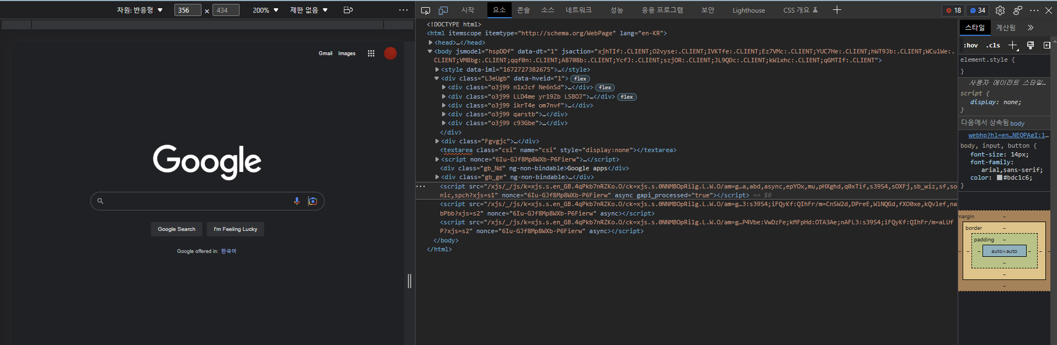Open the 차원: 반응형 dimensions dropdown
Viewport: 1057px width, 345px height.
[x=140, y=10]
